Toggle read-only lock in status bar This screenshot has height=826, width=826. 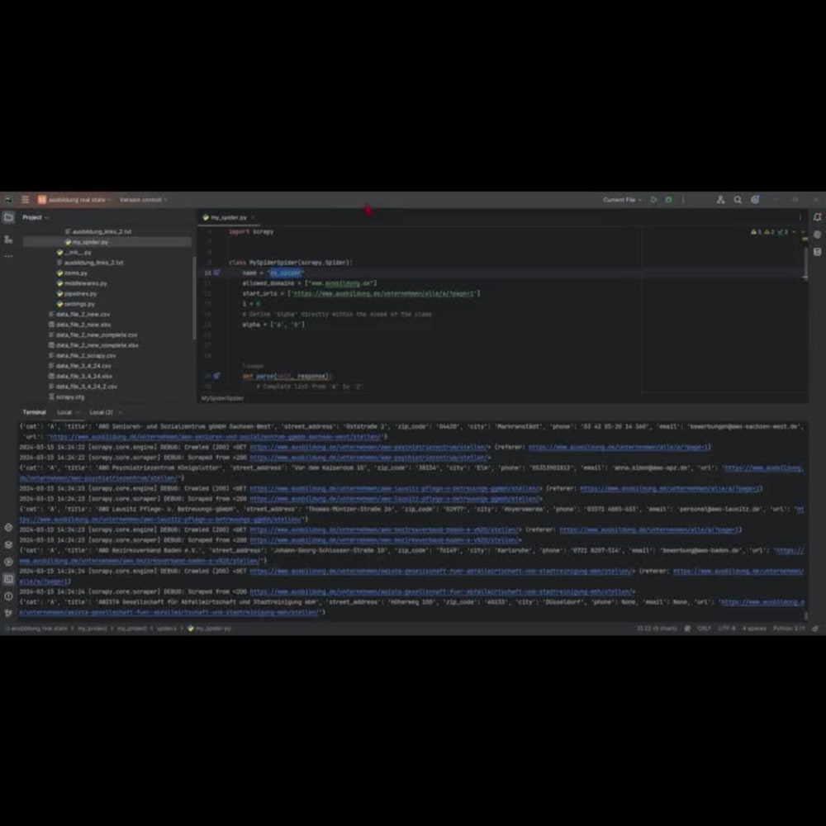pos(815,629)
